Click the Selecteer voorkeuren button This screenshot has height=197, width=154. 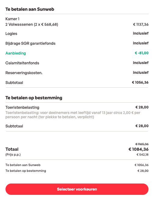[77, 189]
